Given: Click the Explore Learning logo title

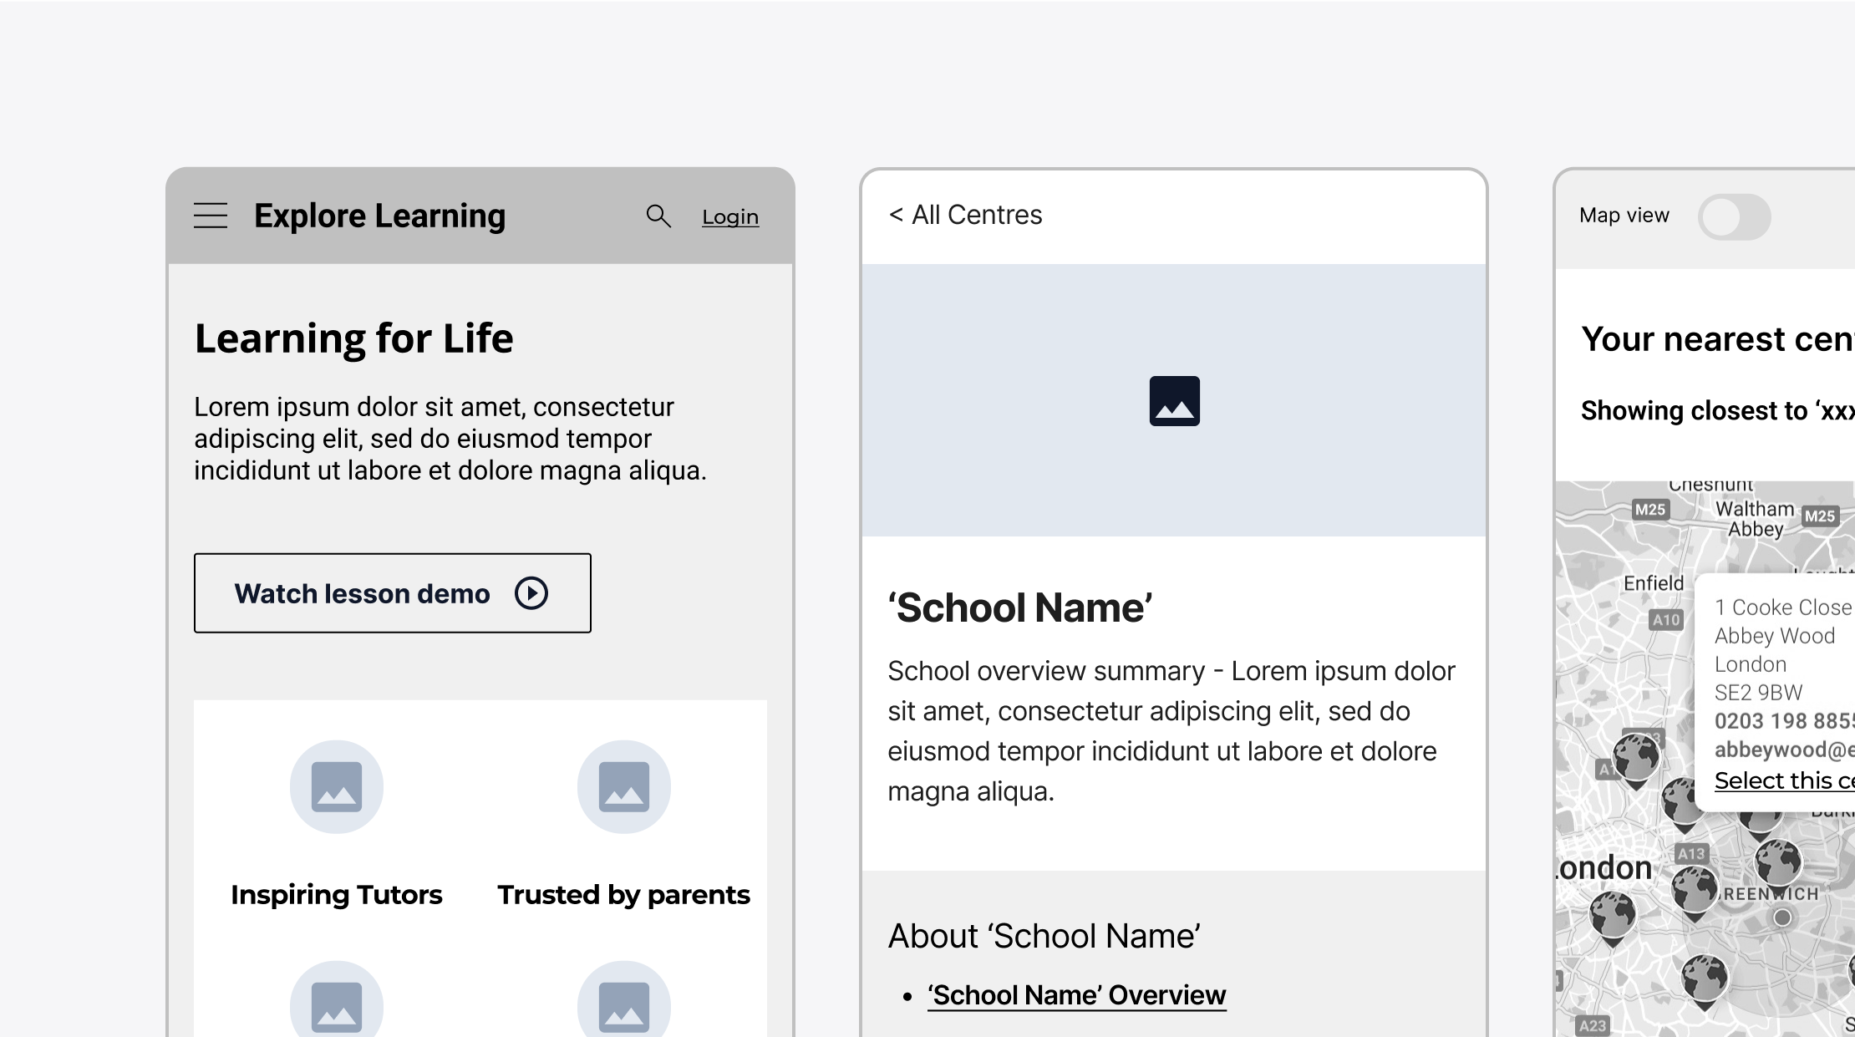Looking at the screenshot, I should (x=379, y=216).
